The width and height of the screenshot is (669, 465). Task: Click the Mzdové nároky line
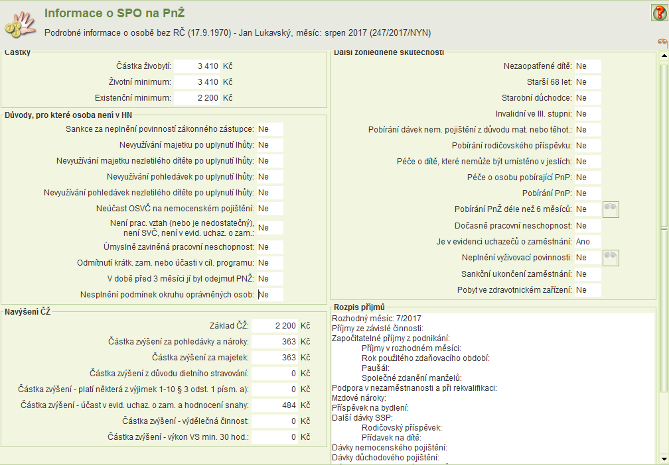pyautogui.click(x=359, y=398)
